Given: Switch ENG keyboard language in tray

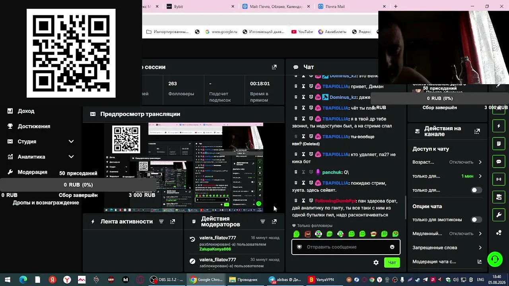Looking at the screenshot, I should tap(480, 280).
